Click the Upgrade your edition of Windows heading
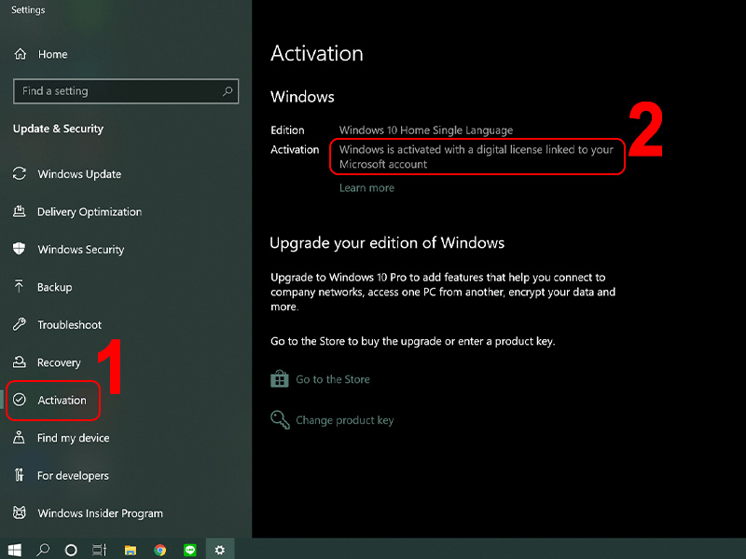Image resolution: width=746 pixels, height=559 pixels. click(x=387, y=243)
